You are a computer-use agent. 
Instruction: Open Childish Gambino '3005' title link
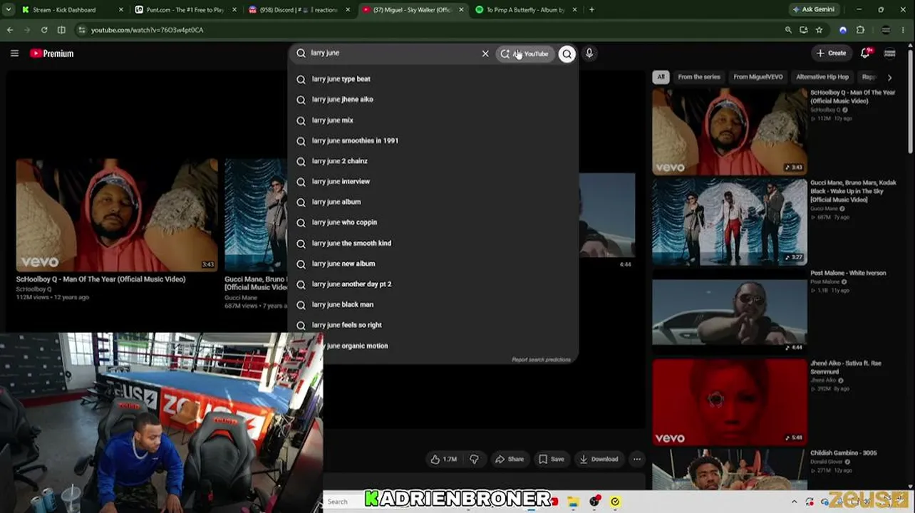(843, 453)
